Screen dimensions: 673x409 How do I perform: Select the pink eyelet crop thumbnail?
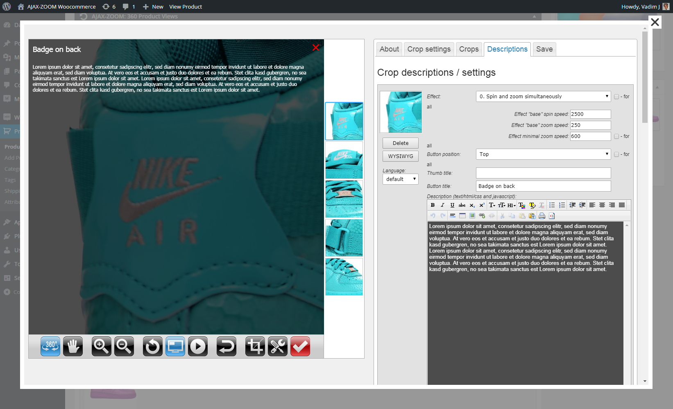point(344,199)
